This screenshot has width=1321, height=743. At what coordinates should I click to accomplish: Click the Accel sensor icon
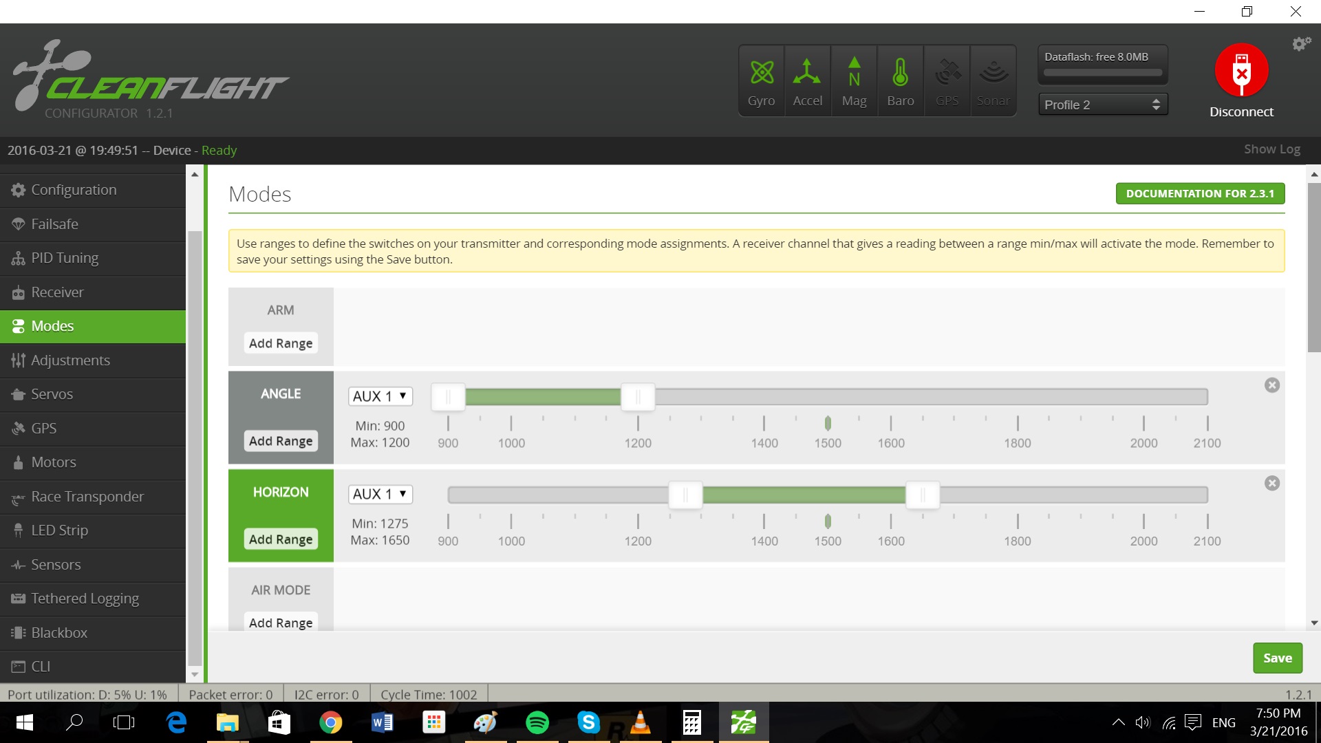pos(807,73)
